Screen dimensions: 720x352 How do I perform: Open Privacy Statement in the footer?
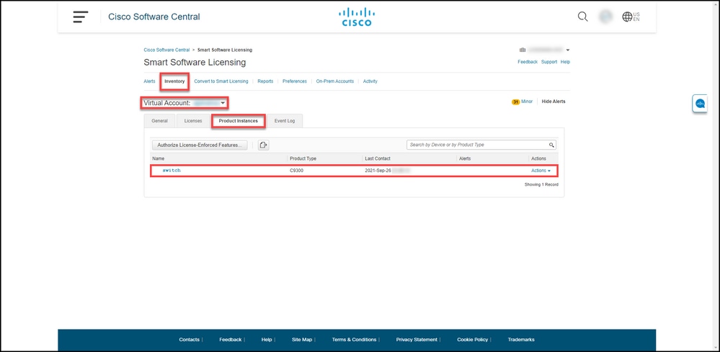(x=417, y=340)
